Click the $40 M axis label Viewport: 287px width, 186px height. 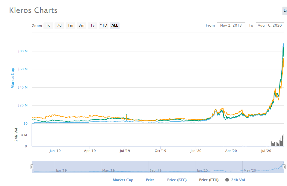pos(22,87)
